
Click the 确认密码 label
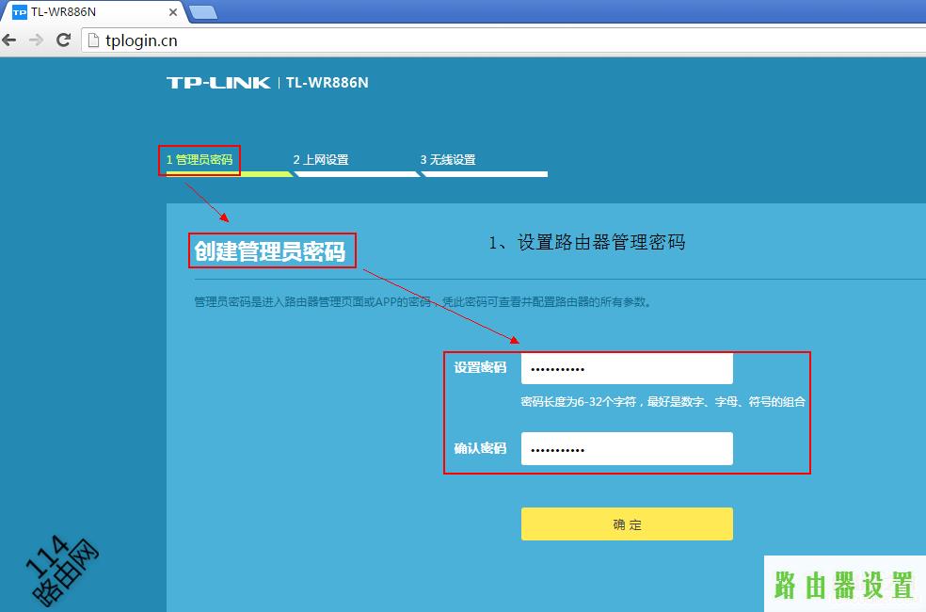point(480,448)
